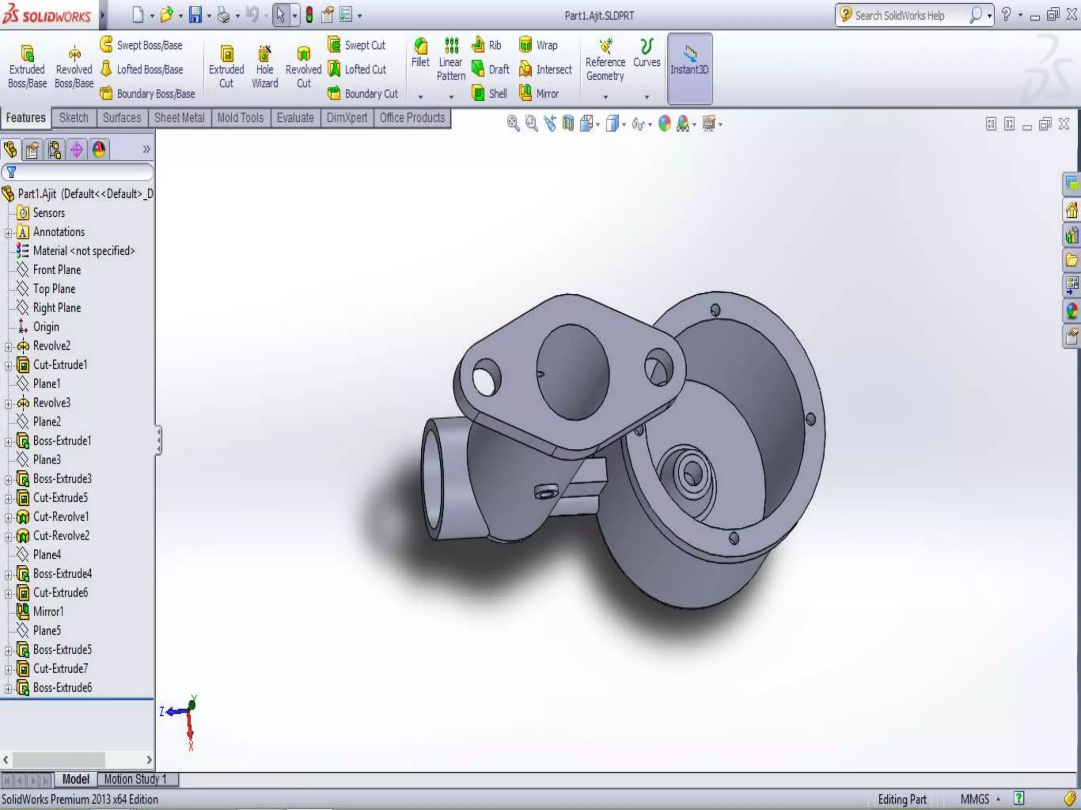Select the Revolved Boss/Base tool

[x=74, y=67]
